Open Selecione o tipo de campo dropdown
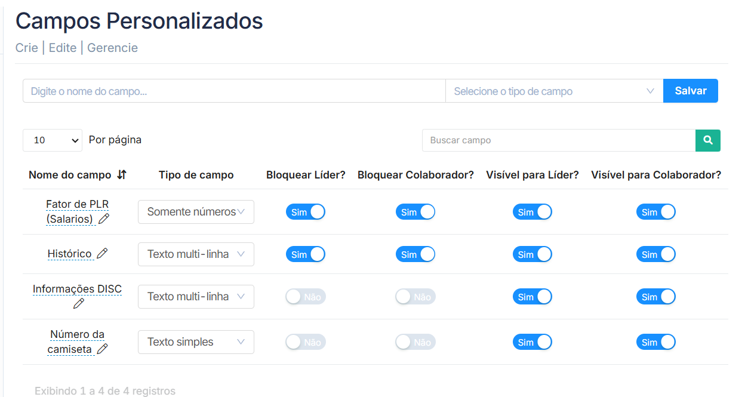The width and height of the screenshot is (751, 397). pyautogui.click(x=554, y=91)
